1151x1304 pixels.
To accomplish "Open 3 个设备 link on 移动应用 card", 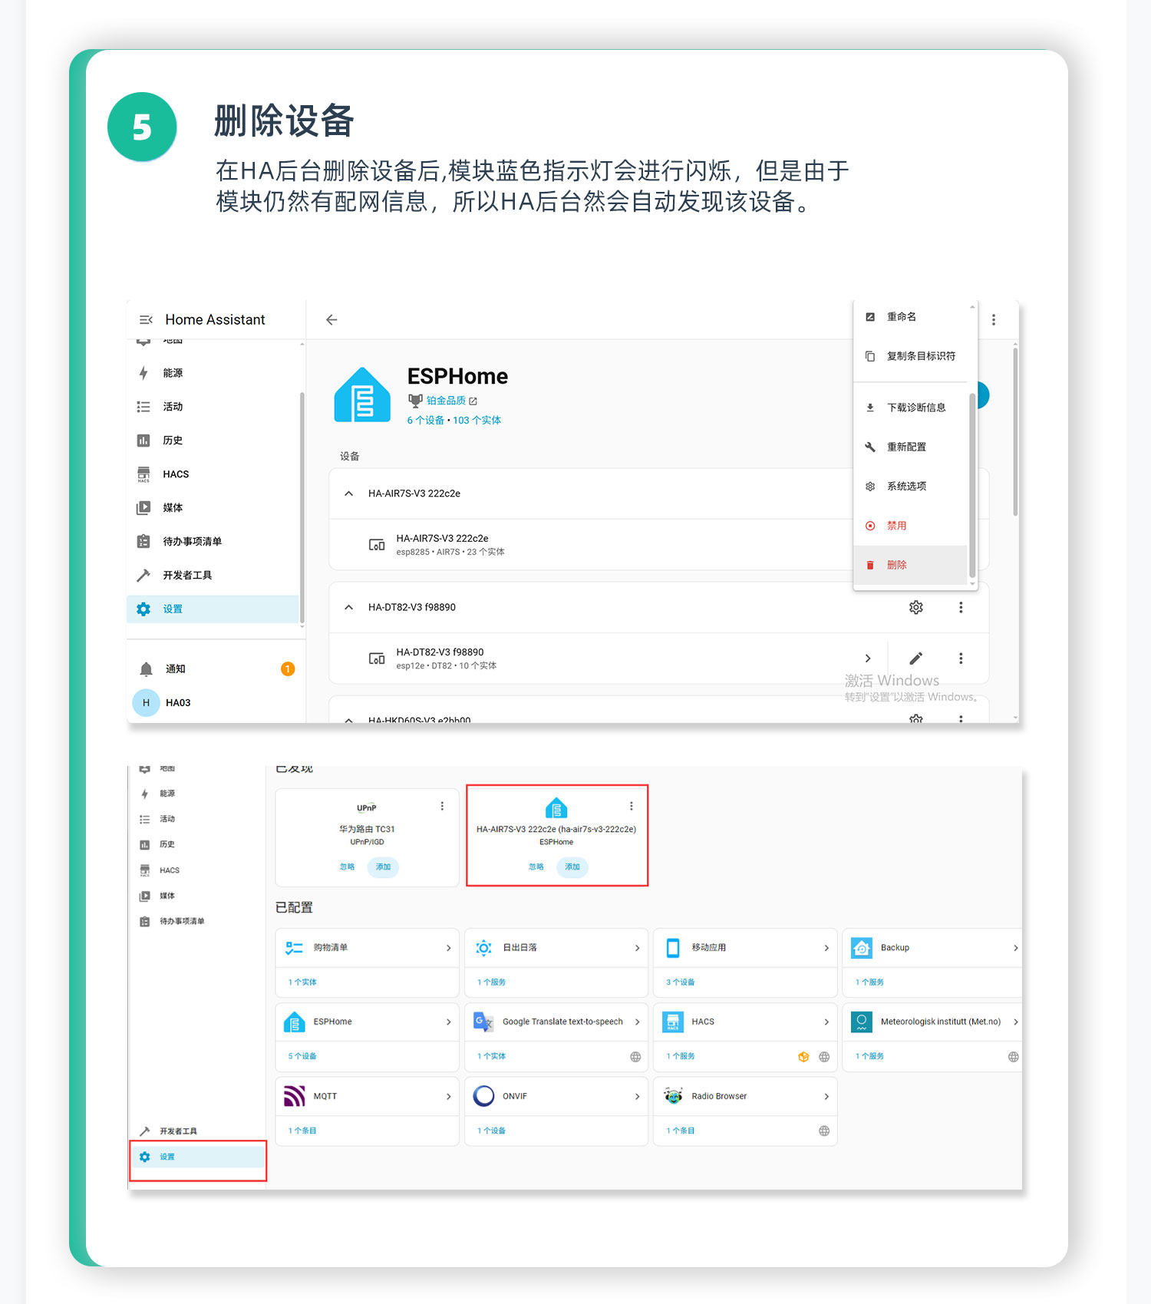I will [x=680, y=982].
